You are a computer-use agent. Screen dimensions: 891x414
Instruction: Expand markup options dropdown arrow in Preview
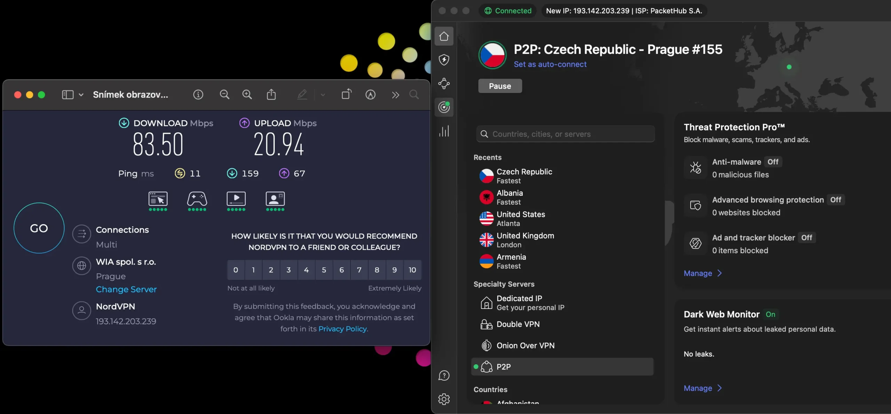(323, 95)
